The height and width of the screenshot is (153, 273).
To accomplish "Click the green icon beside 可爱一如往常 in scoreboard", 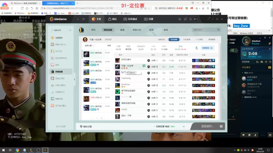I will pos(144,66).
